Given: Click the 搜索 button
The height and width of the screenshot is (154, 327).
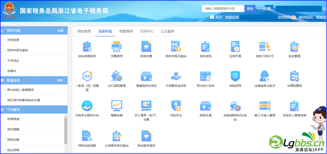Looking at the screenshot, I should tap(250, 8).
